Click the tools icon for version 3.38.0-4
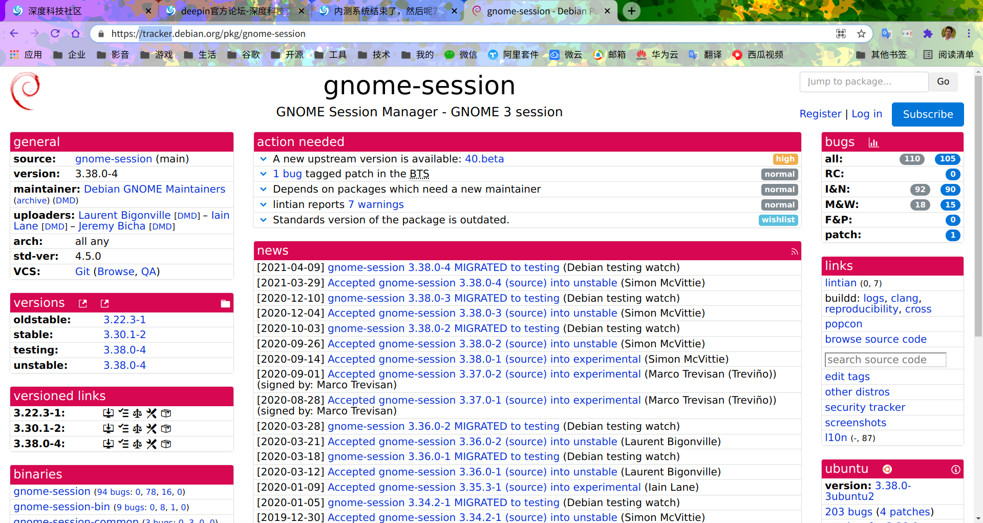The image size is (983, 523). pos(152,444)
